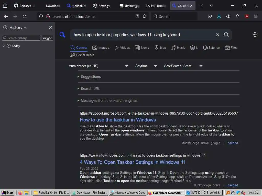
Task: Open Firefox downloads panel
Action: pos(219,16)
